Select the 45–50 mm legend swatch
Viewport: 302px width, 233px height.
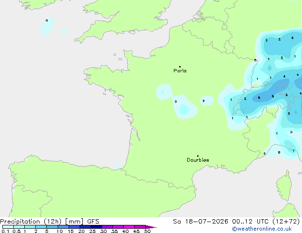[x=140, y=227]
